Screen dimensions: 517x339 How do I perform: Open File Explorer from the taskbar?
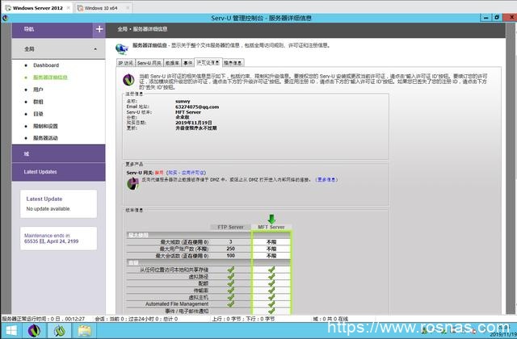pyautogui.click(x=84, y=330)
